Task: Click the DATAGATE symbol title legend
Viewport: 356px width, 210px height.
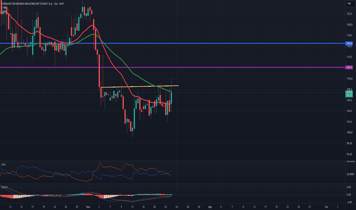Action: [x=32, y=4]
